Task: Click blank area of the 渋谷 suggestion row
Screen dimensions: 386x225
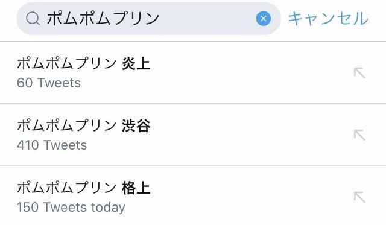Action: pos(246,135)
